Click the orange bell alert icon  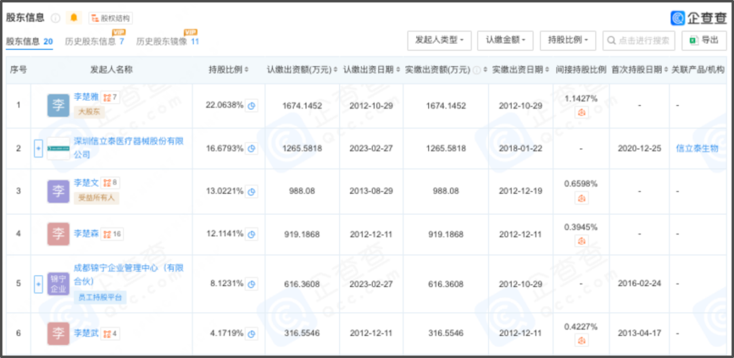click(x=73, y=18)
